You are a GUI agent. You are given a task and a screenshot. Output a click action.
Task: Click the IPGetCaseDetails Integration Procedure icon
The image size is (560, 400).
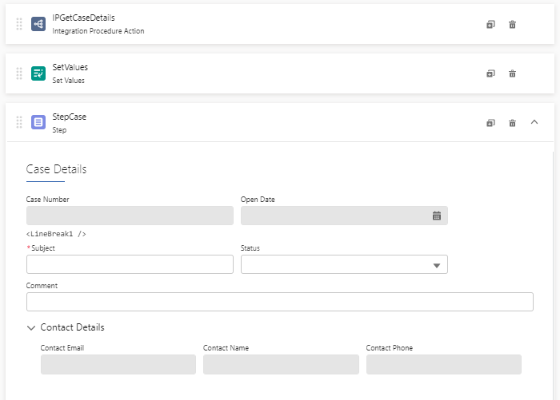[x=38, y=24]
